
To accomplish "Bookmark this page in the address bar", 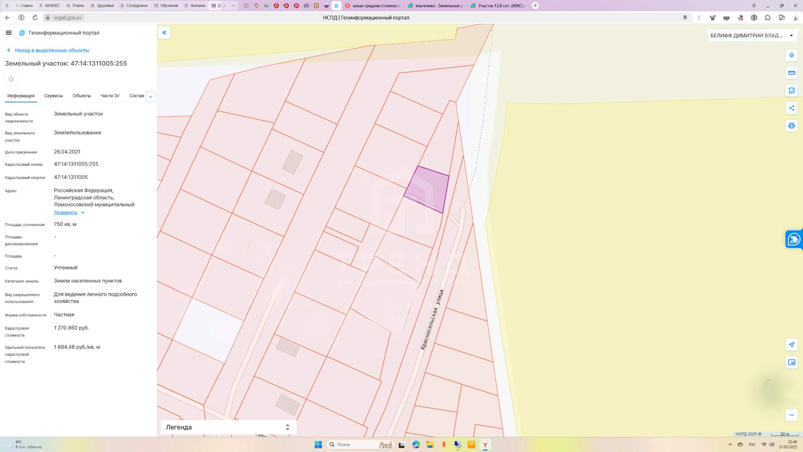I will pyautogui.click(x=685, y=18).
